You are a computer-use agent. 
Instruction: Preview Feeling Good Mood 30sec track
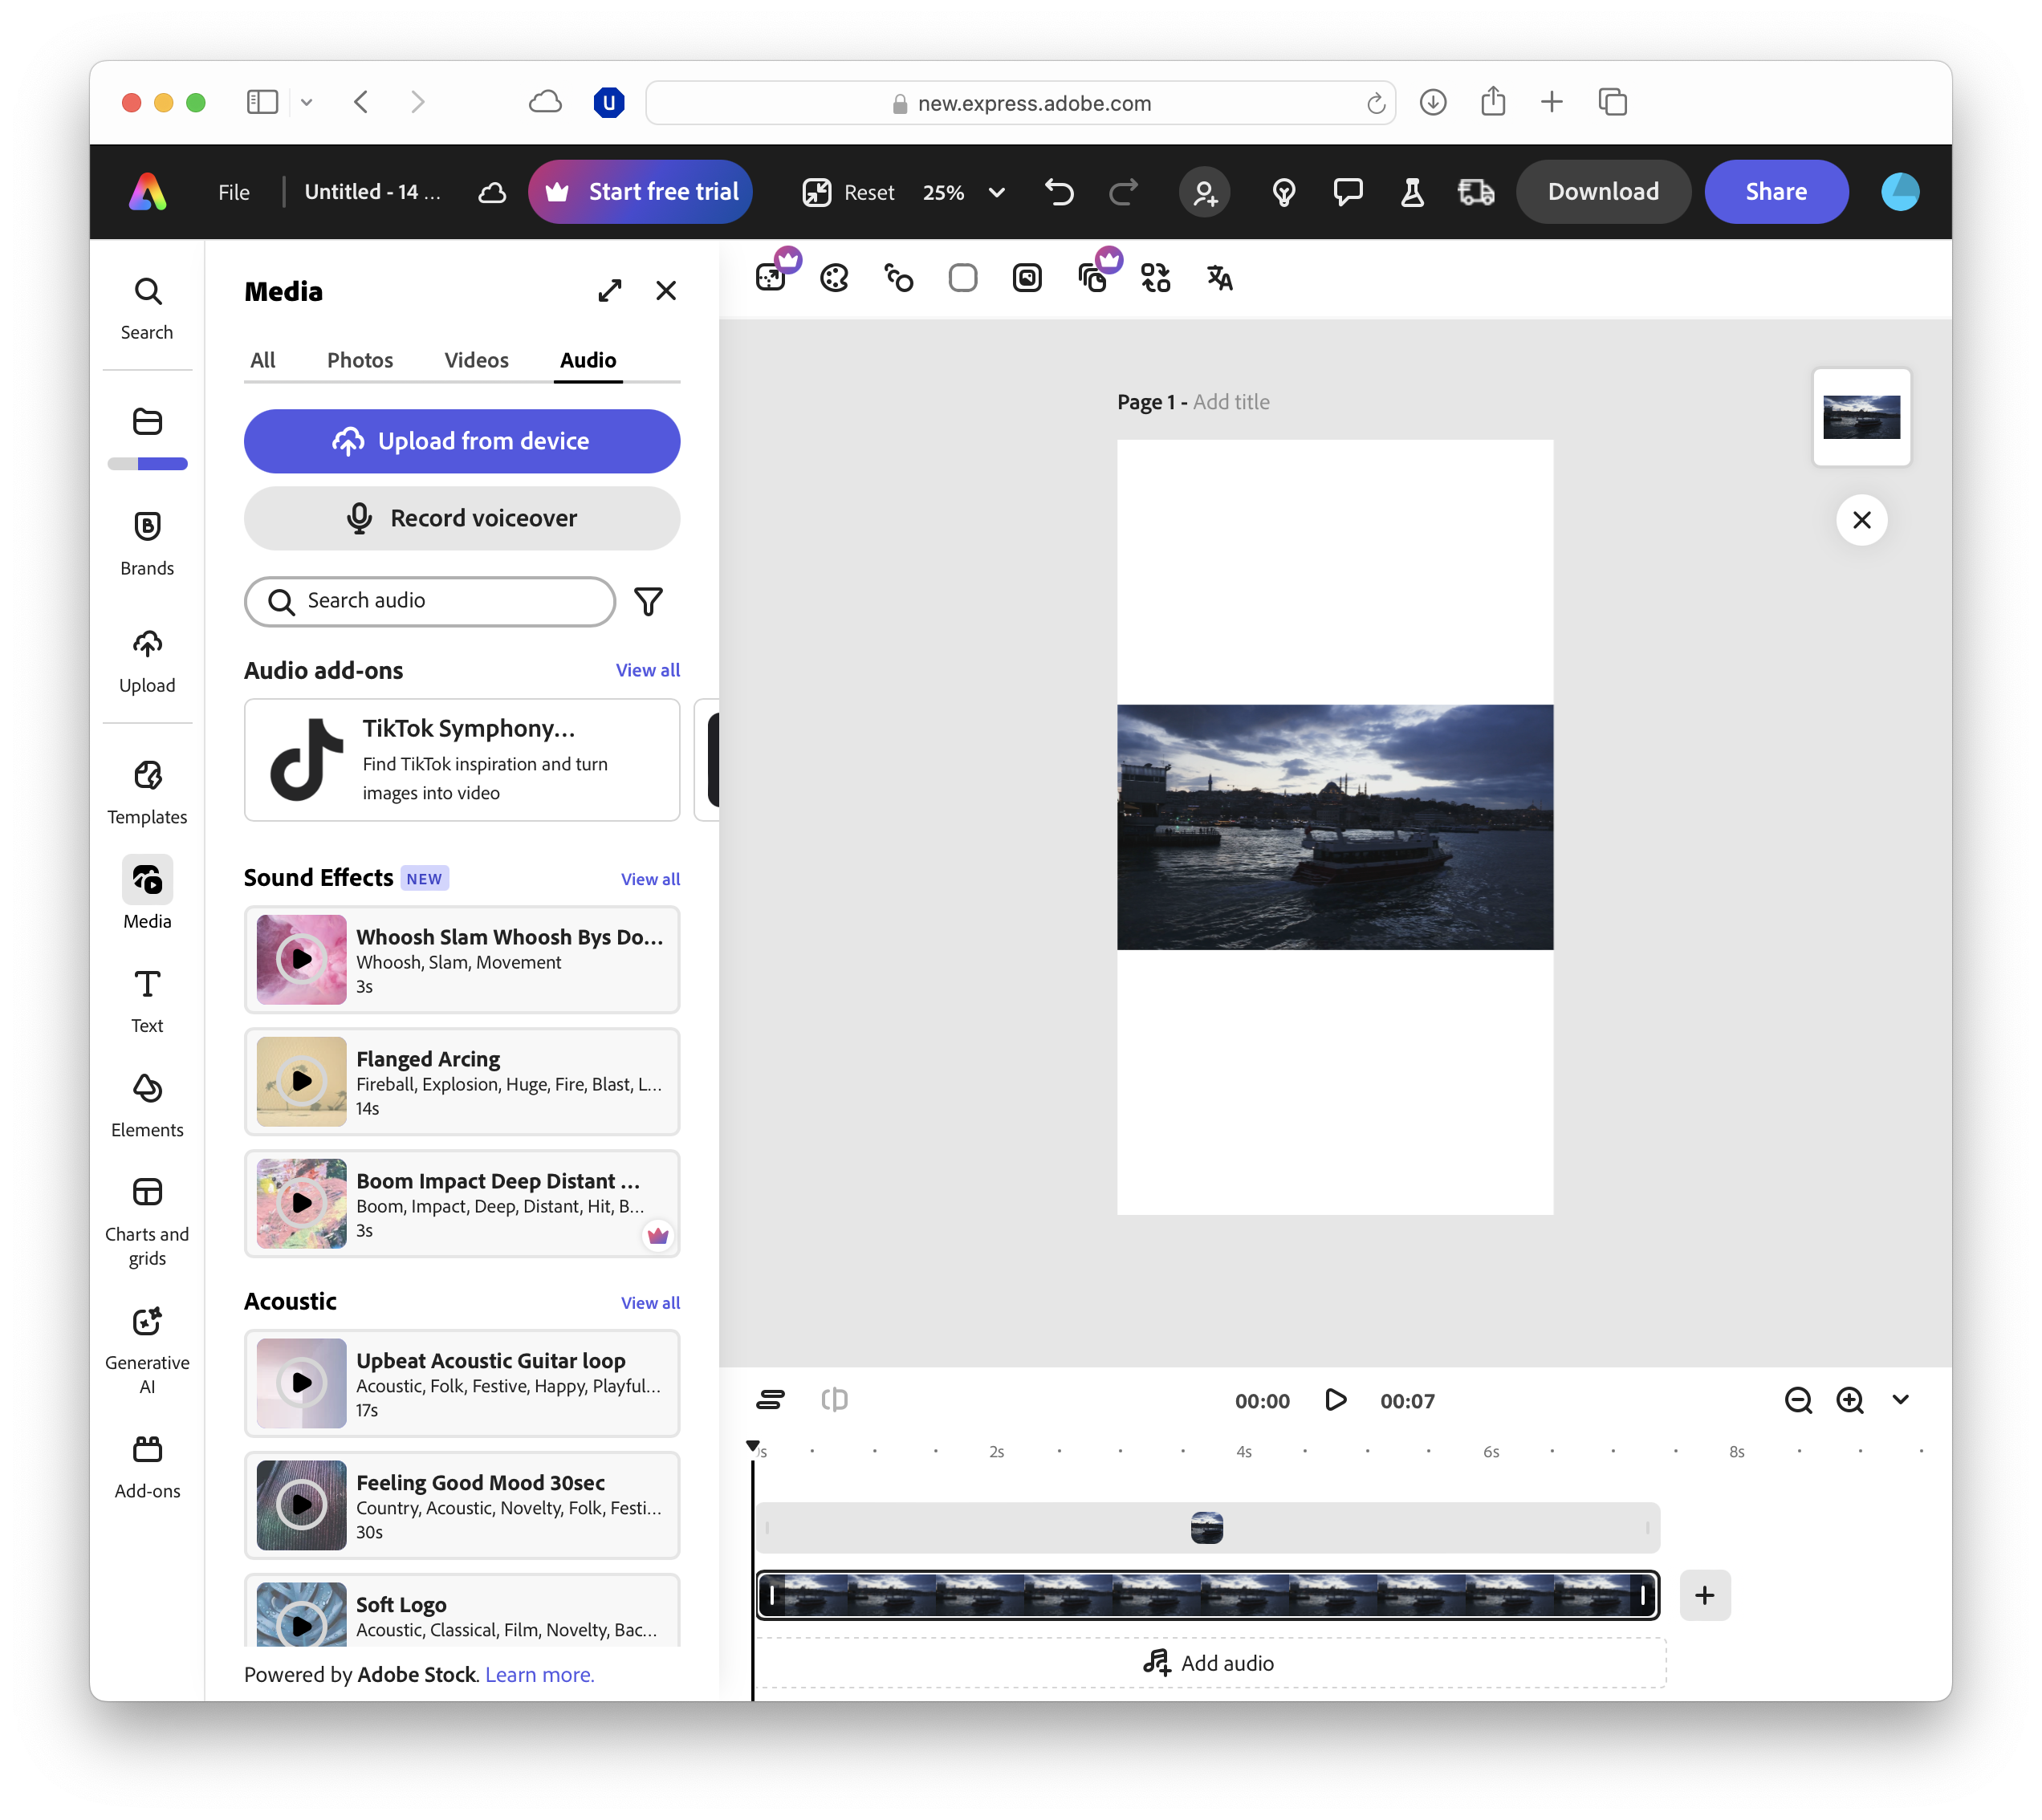301,1506
